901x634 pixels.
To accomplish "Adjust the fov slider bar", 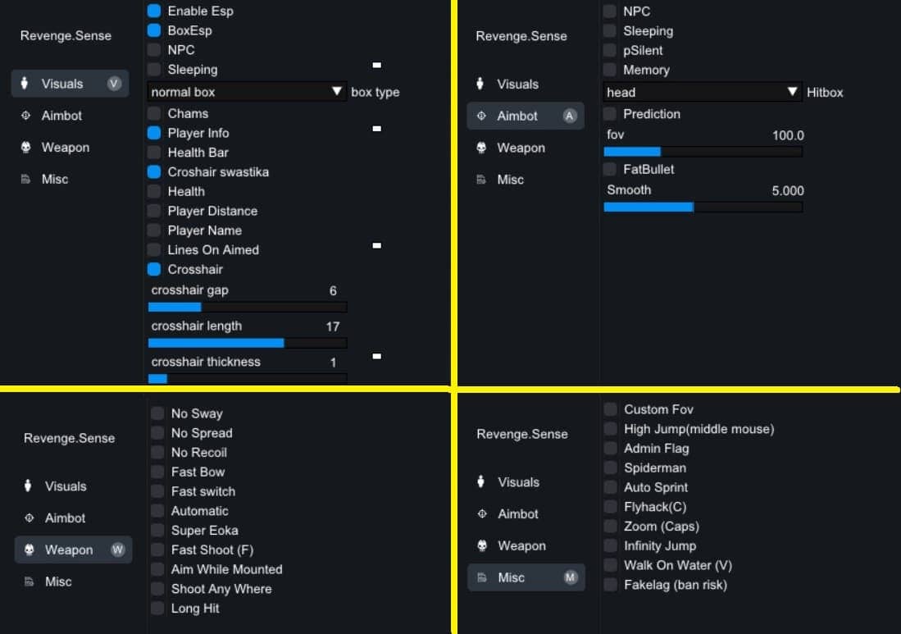I will tap(703, 152).
